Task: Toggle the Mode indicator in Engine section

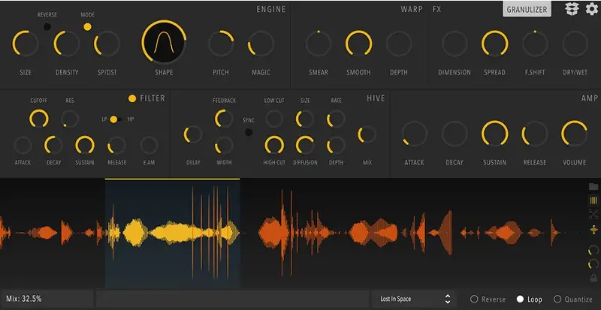Action: point(87,26)
